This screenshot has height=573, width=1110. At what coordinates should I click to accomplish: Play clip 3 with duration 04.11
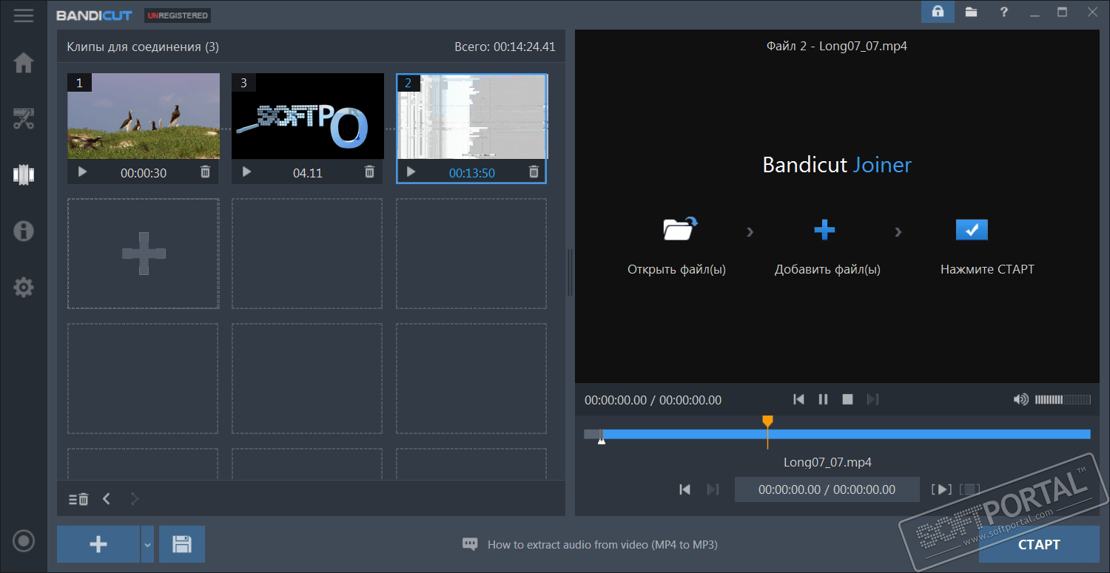pos(246,172)
